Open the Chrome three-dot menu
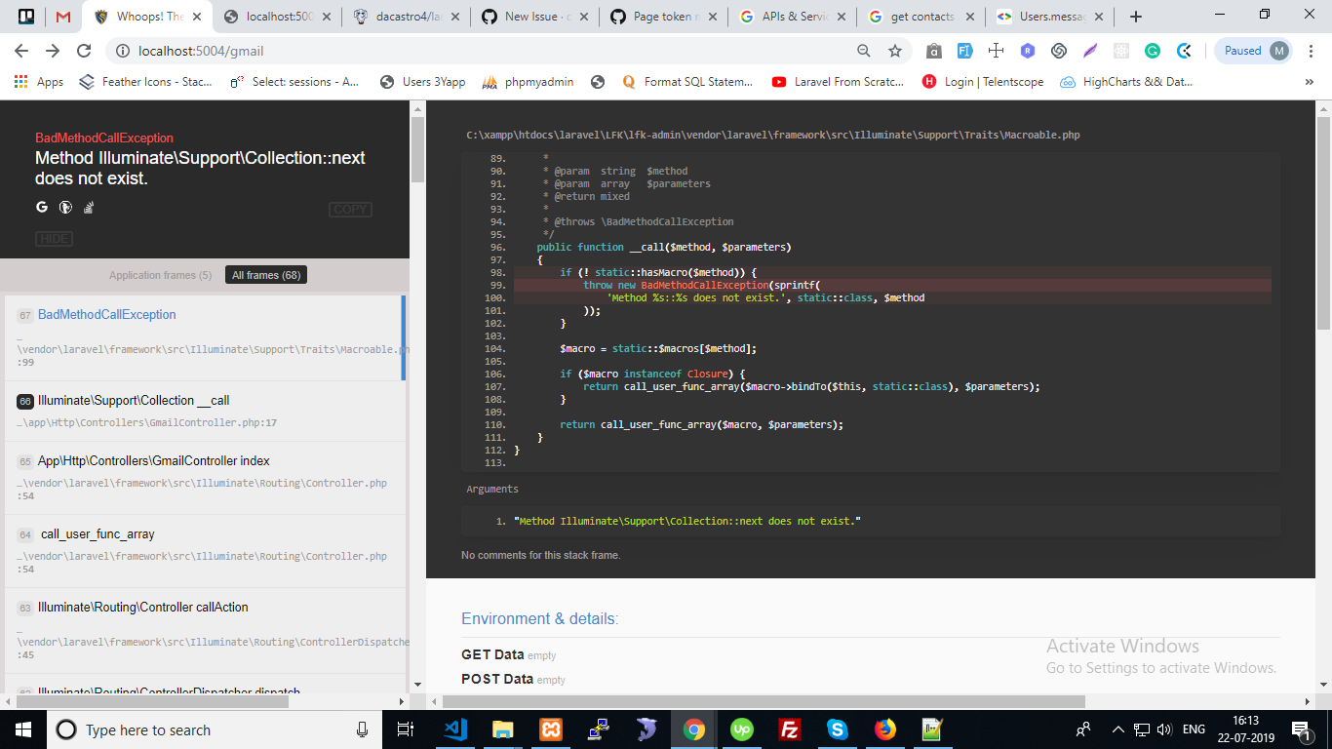Viewport: 1332px width, 749px height. (x=1312, y=49)
